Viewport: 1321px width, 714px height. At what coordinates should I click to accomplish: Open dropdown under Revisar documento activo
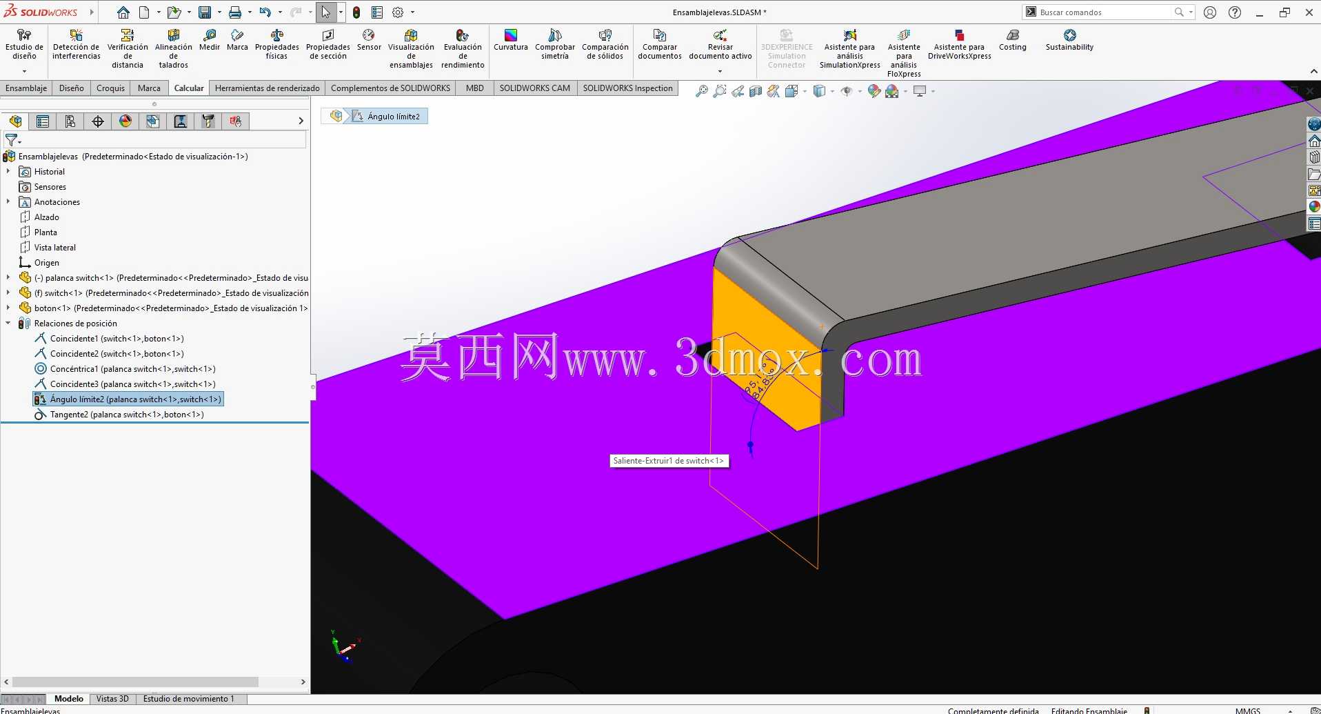(x=720, y=71)
